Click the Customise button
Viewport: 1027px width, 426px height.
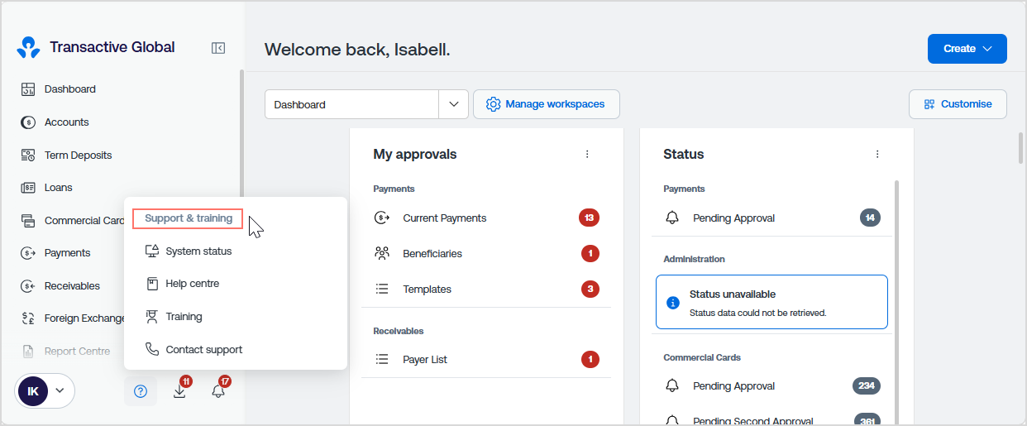coord(958,104)
